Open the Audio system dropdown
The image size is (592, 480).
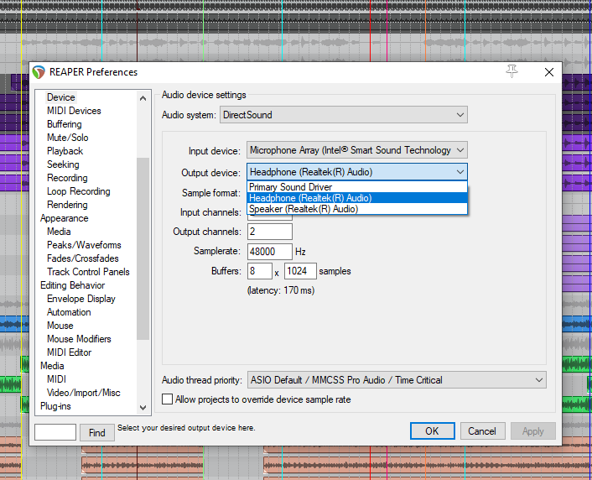pyautogui.click(x=343, y=114)
